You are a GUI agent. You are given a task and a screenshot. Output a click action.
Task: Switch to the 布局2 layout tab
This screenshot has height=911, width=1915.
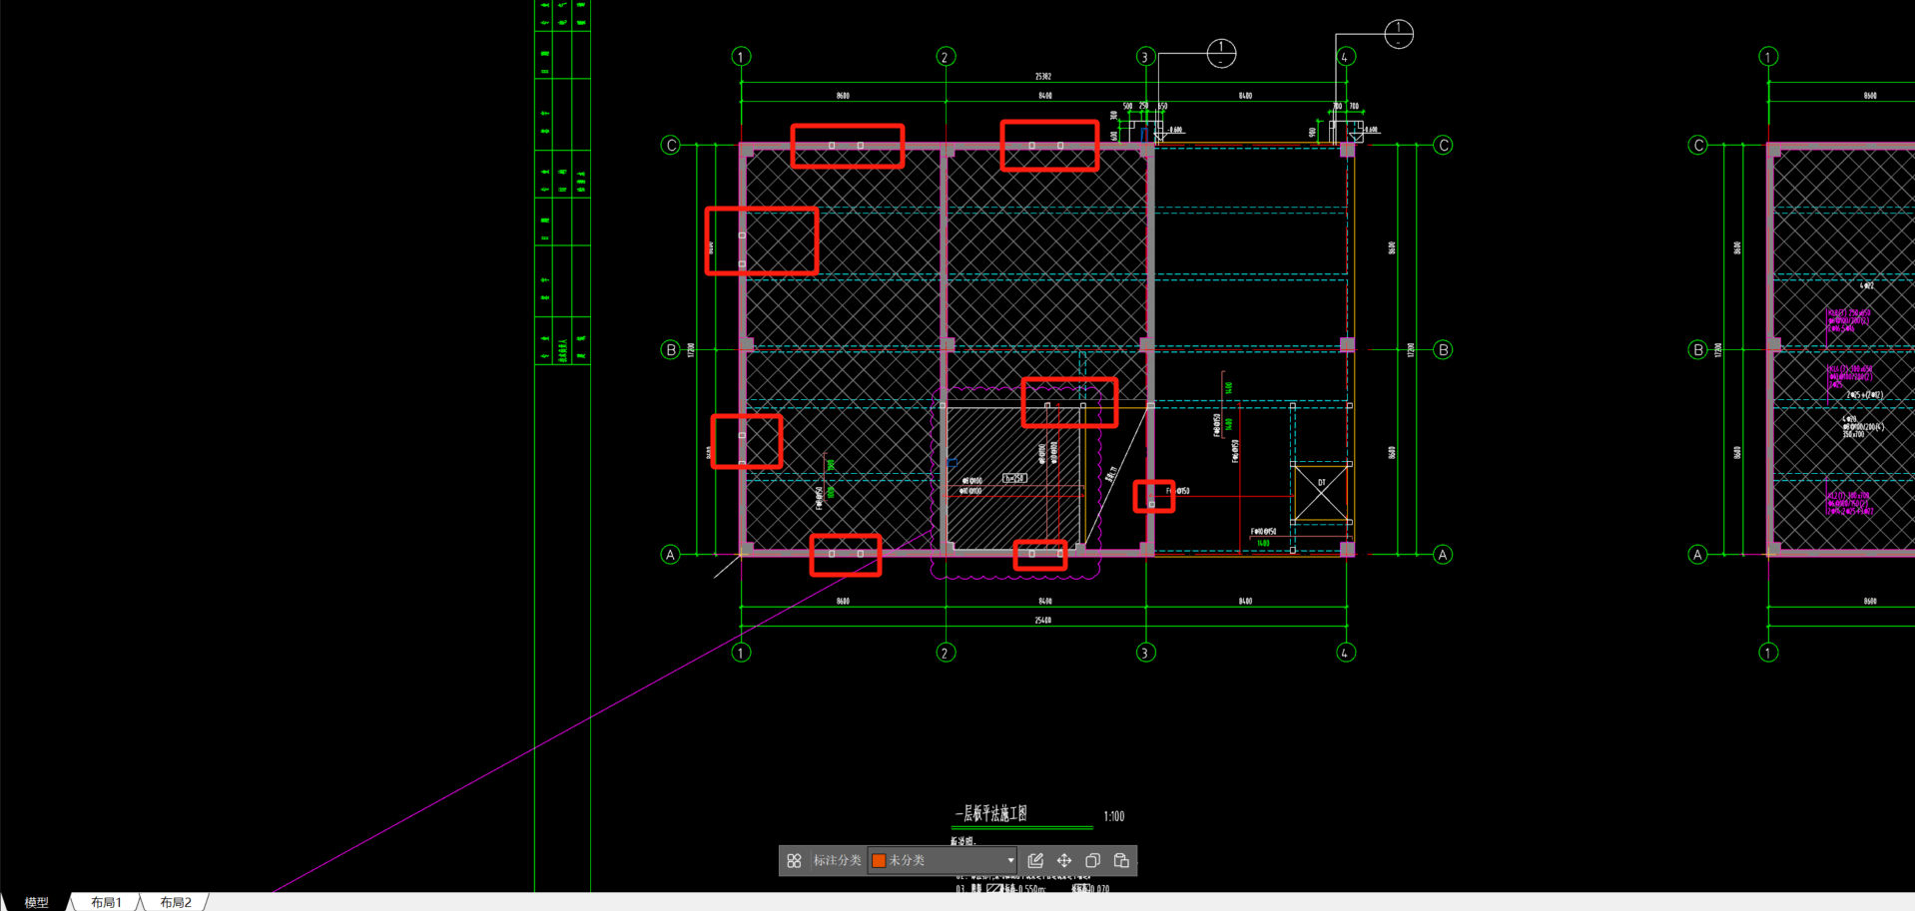pos(176,902)
